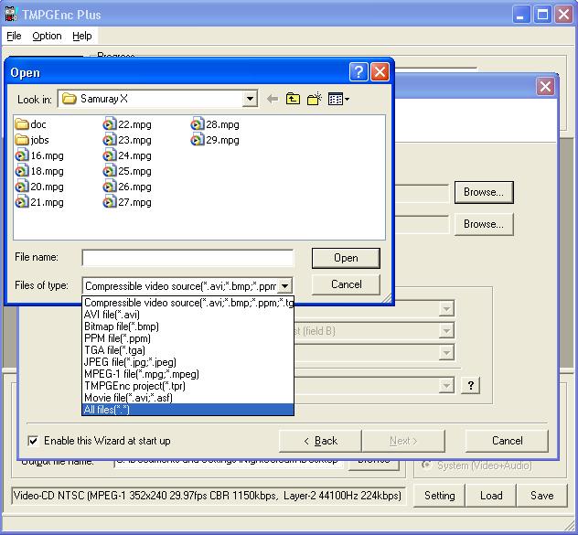Choose All files(*.*) file type
The width and height of the screenshot is (578, 535).
pos(187,410)
